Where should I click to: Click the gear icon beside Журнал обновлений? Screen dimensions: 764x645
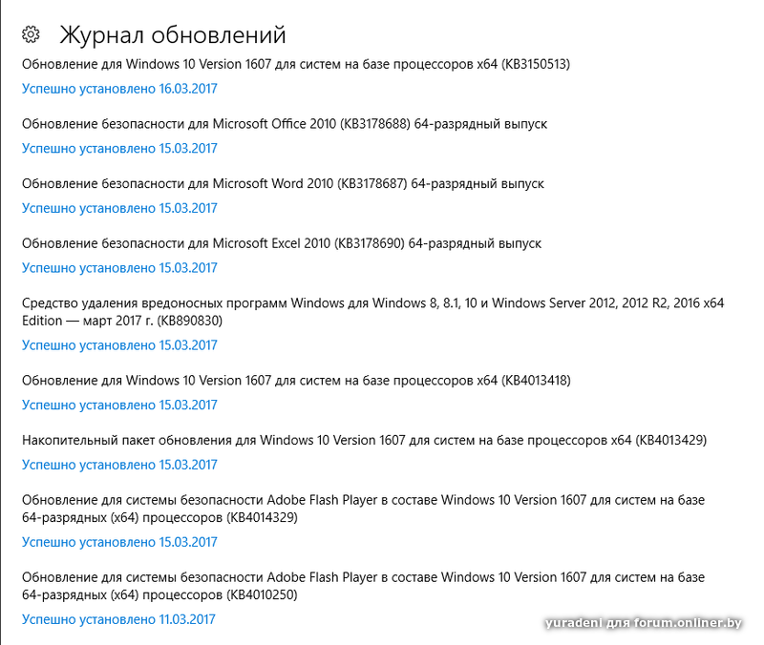point(31,35)
